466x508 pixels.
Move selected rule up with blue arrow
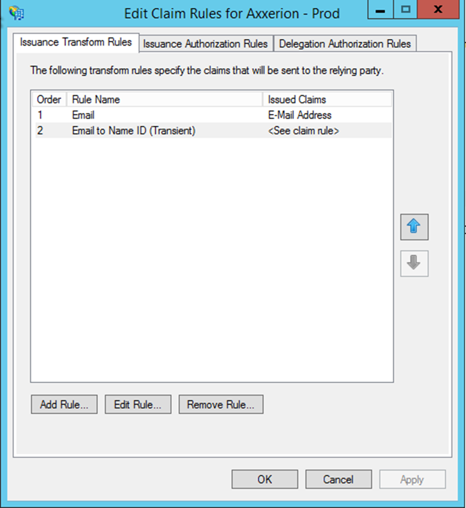pos(414,227)
